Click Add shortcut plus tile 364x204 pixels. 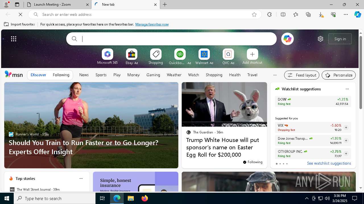tap(252, 57)
